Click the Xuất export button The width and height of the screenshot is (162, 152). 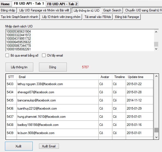pos(19,146)
